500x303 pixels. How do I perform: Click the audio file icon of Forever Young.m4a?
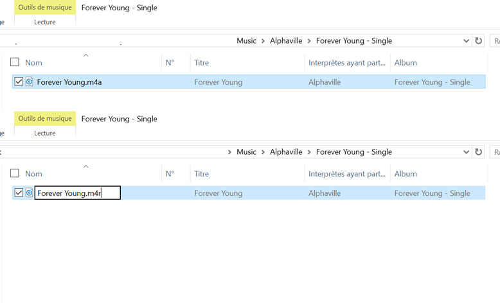[30, 82]
